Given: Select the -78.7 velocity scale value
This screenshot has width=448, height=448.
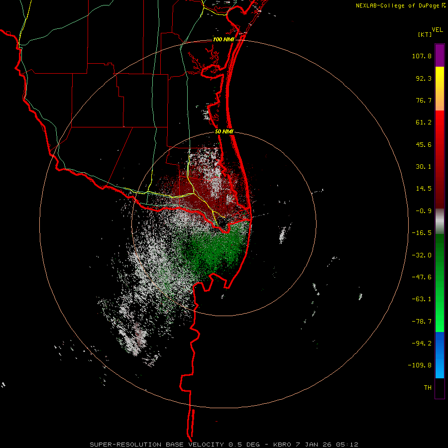Looking at the screenshot, I should point(422,322).
